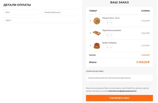Increase Крафт Чизбургер quantity

click(111, 47)
